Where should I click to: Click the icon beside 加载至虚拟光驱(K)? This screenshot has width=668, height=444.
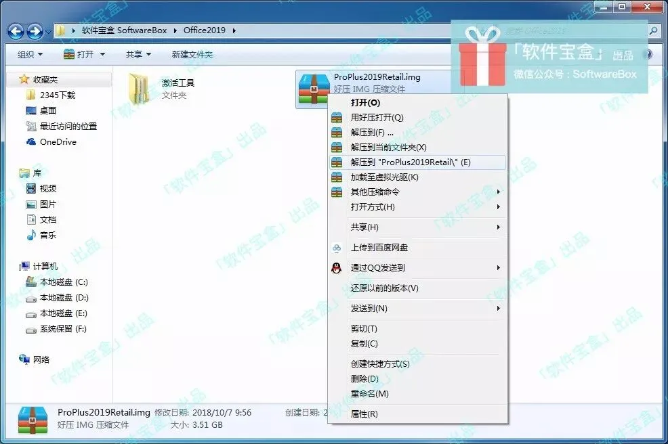coord(337,177)
